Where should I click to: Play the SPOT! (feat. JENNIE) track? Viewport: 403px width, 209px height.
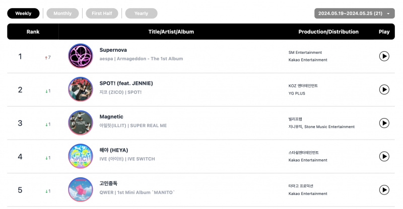[384, 89]
